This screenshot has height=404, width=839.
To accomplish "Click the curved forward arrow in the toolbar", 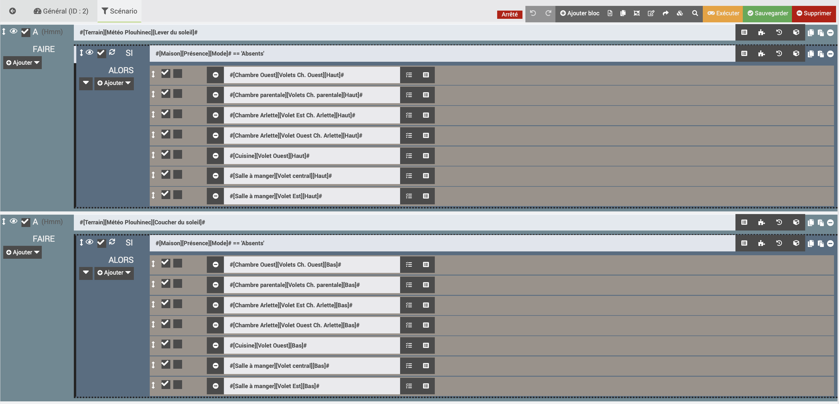I will (665, 13).
